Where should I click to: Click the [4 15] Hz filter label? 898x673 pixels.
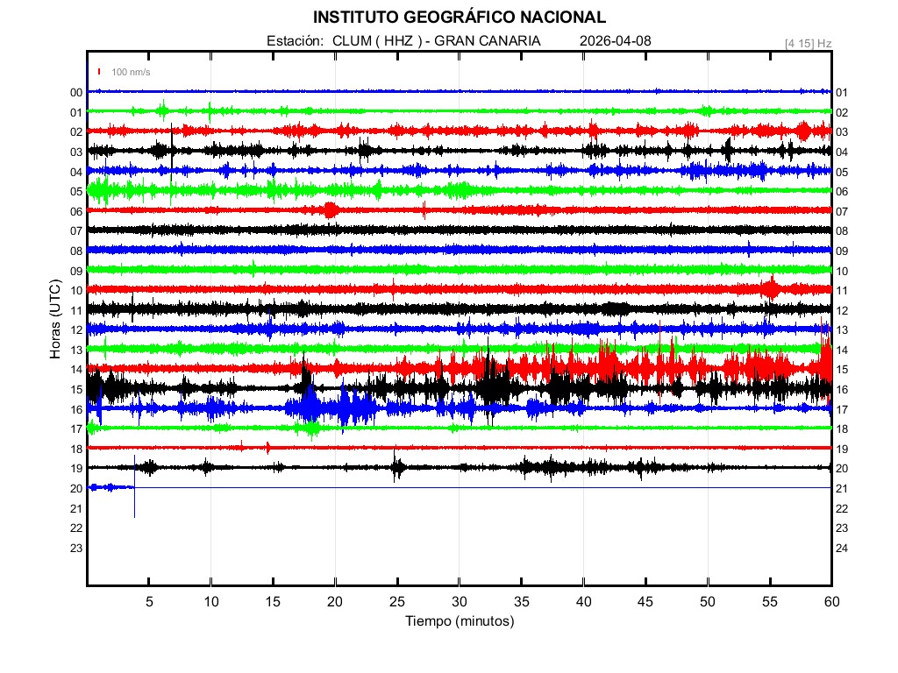click(x=808, y=43)
